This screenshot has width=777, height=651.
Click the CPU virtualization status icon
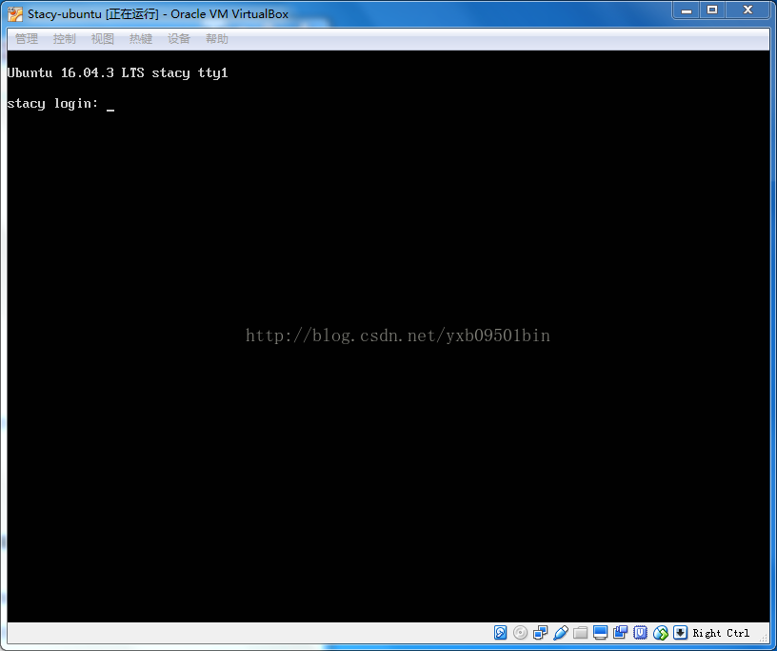click(x=640, y=633)
